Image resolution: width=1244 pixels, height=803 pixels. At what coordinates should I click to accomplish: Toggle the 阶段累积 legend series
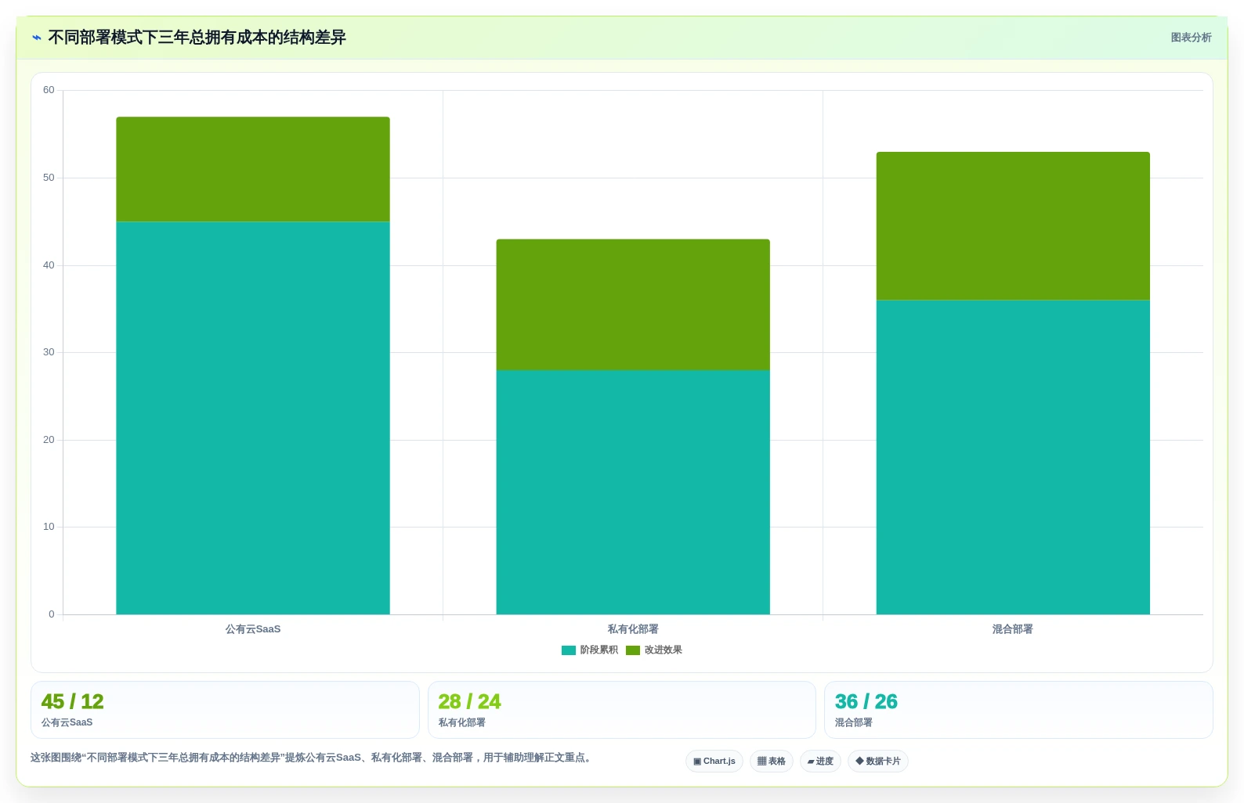[x=590, y=650]
